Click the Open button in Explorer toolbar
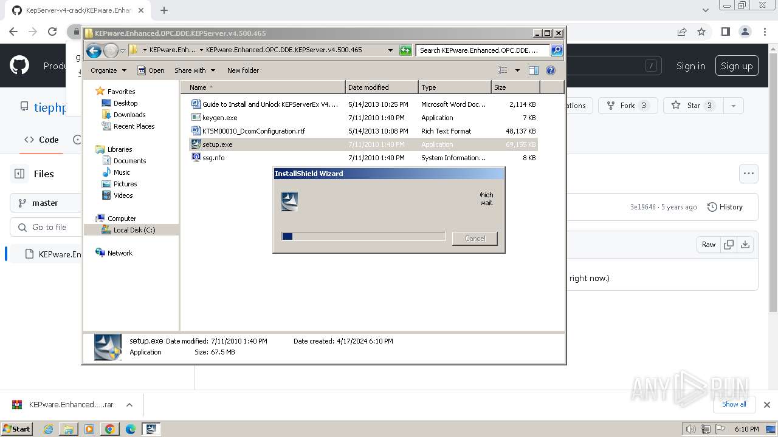This screenshot has height=437, width=778. pos(151,70)
